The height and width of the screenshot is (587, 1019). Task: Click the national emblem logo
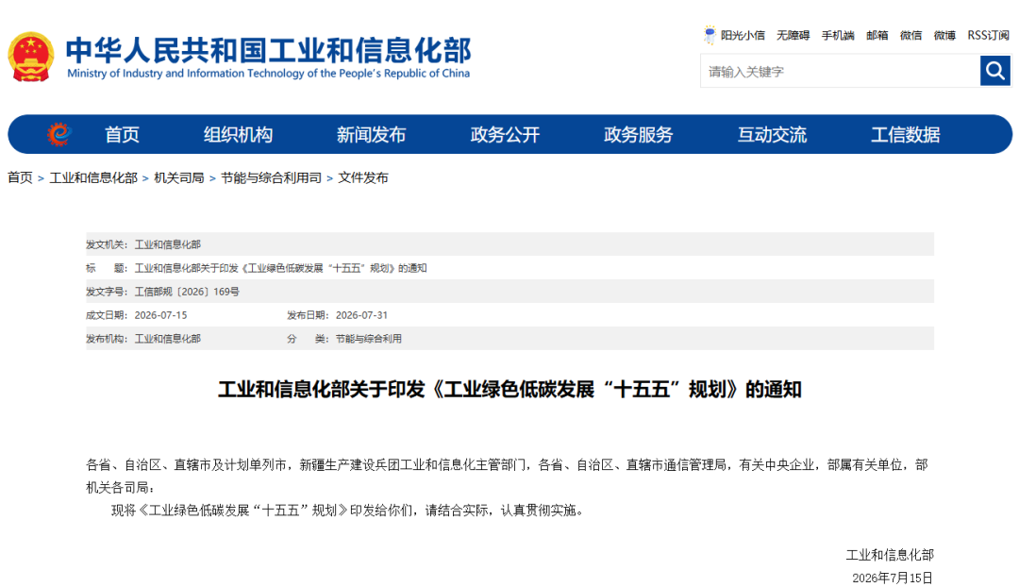point(30,57)
